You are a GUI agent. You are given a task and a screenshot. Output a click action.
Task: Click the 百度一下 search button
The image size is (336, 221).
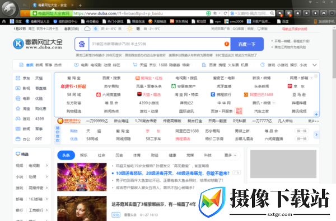click(x=247, y=44)
